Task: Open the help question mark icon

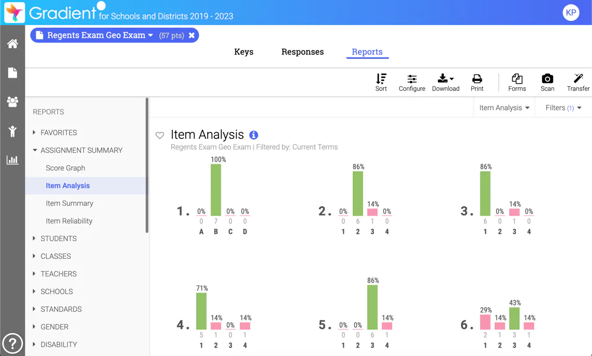Action: [12, 344]
